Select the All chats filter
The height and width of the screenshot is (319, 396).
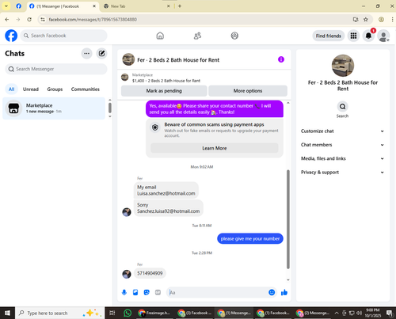coord(11,89)
